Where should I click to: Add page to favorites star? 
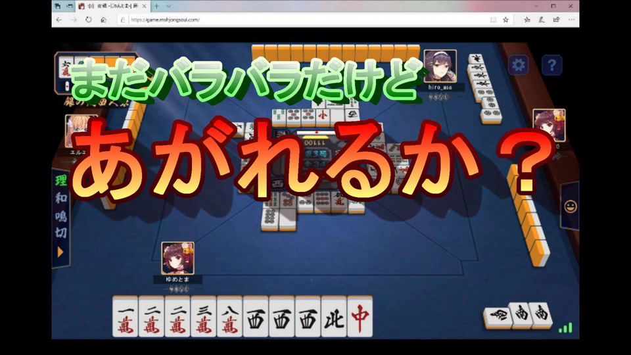coord(506,20)
